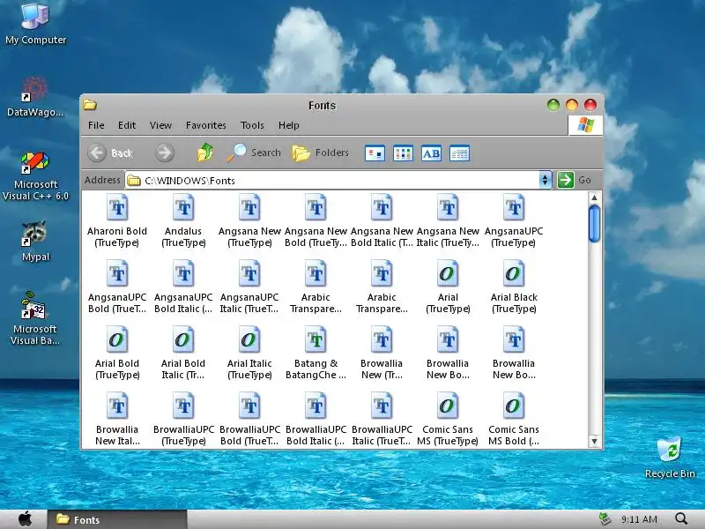
Task: Click the vertical scrollbar thumb
Action: pyautogui.click(x=594, y=224)
